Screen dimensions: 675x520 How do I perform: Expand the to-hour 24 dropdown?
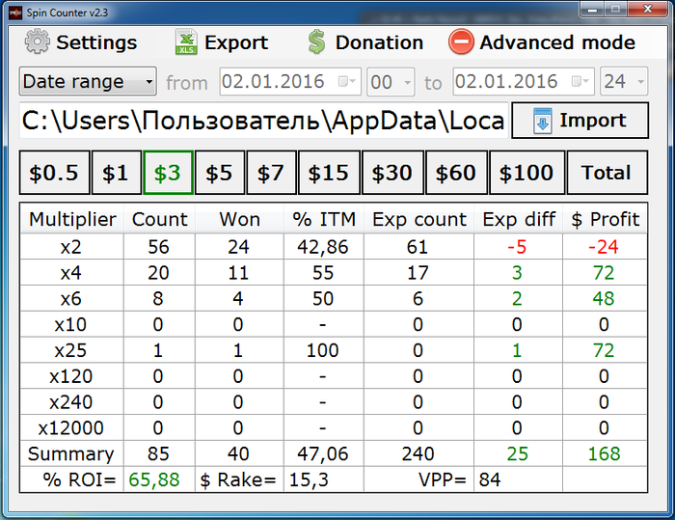click(x=624, y=81)
